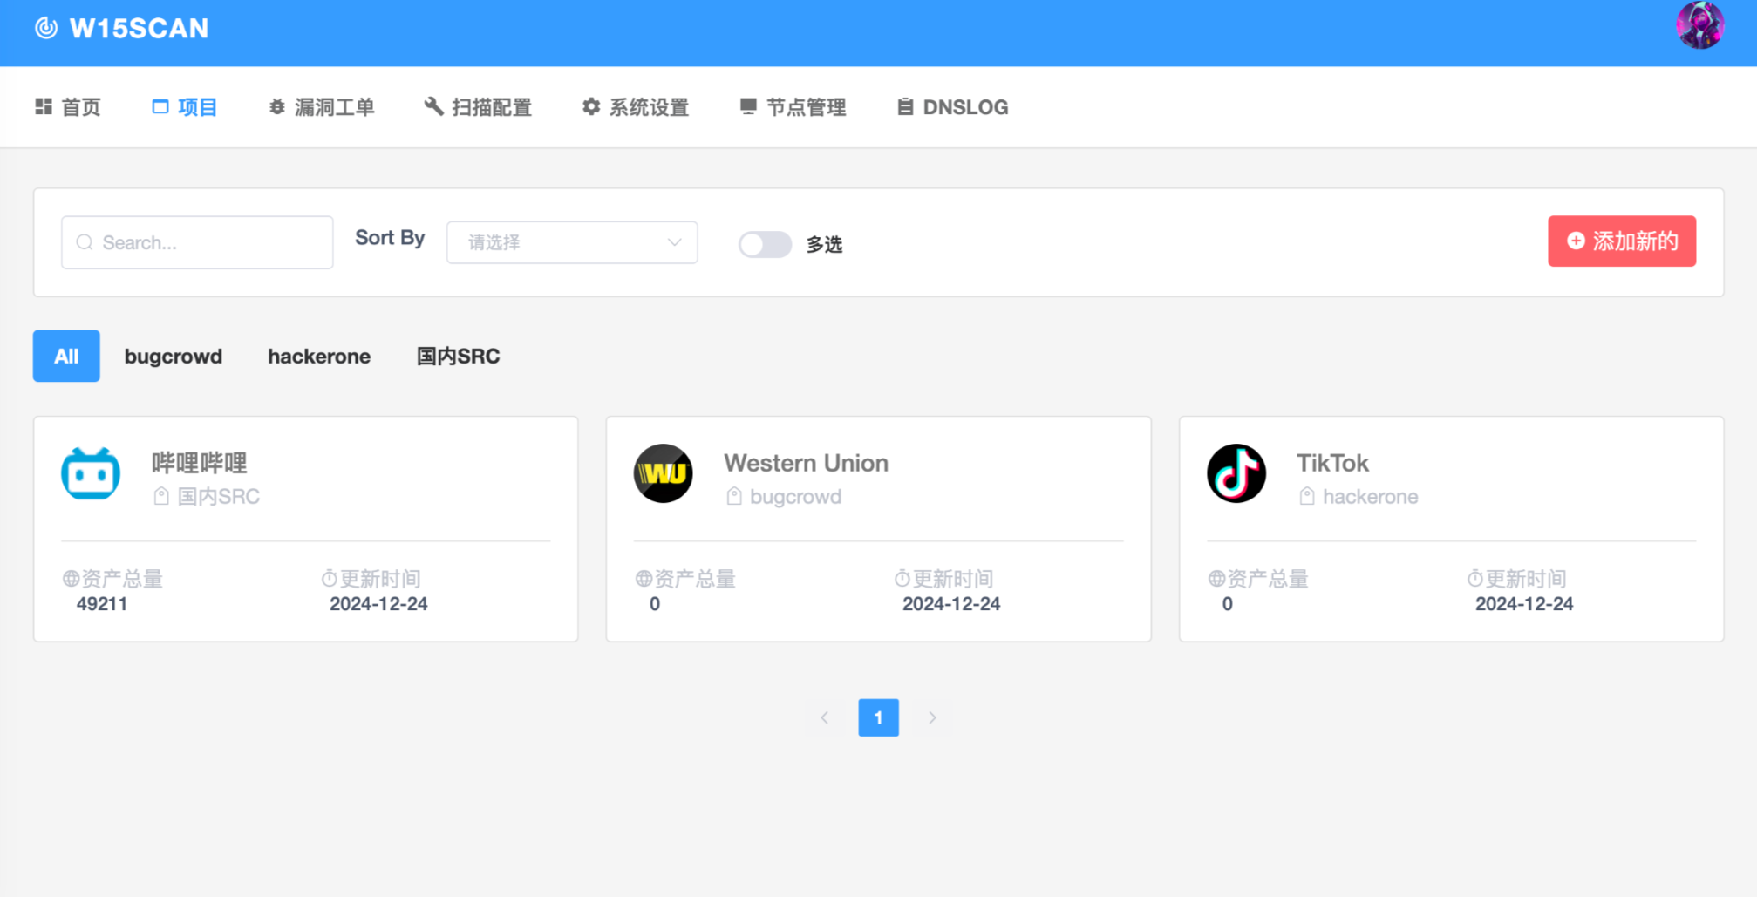The width and height of the screenshot is (1757, 897).
Task: Click 2024-12-24 date on 哔哩哔哩 card
Action: pyautogui.click(x=378, y=603)
